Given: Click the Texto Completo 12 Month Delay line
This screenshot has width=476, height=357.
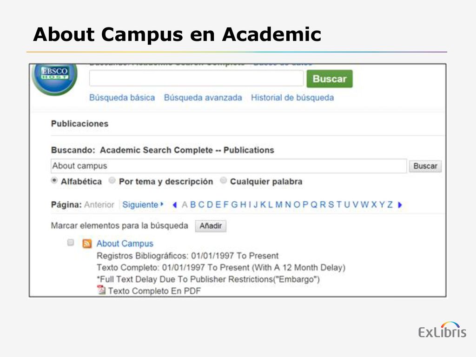Looking at the screenshot, I should (221, 268).
